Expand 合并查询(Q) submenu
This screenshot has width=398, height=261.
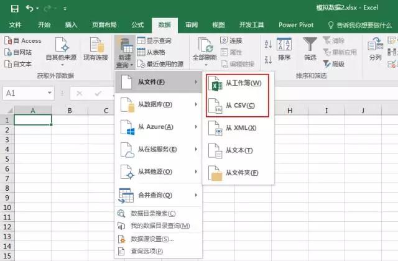(159, 195)
